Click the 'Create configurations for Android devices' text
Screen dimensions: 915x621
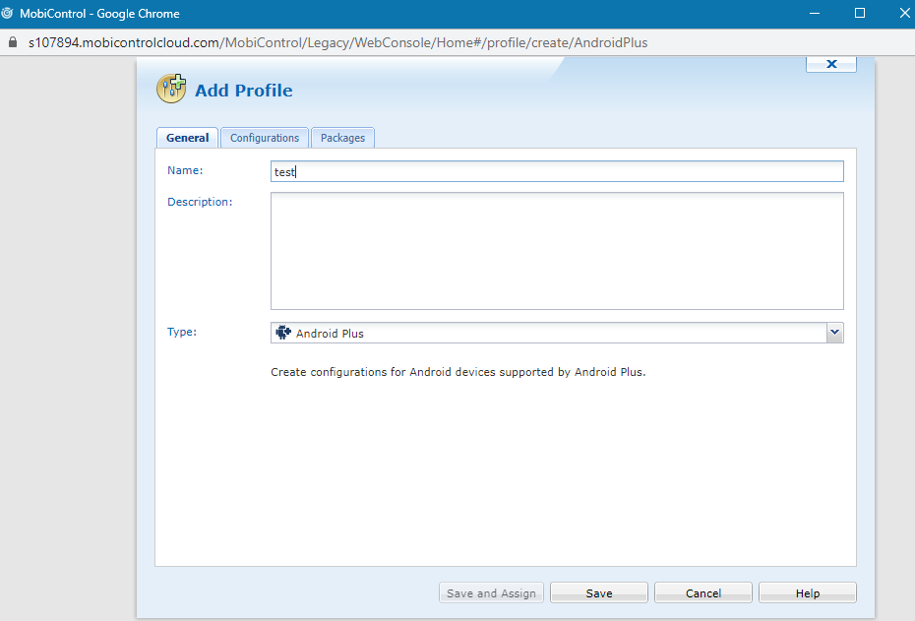[458, 372]
